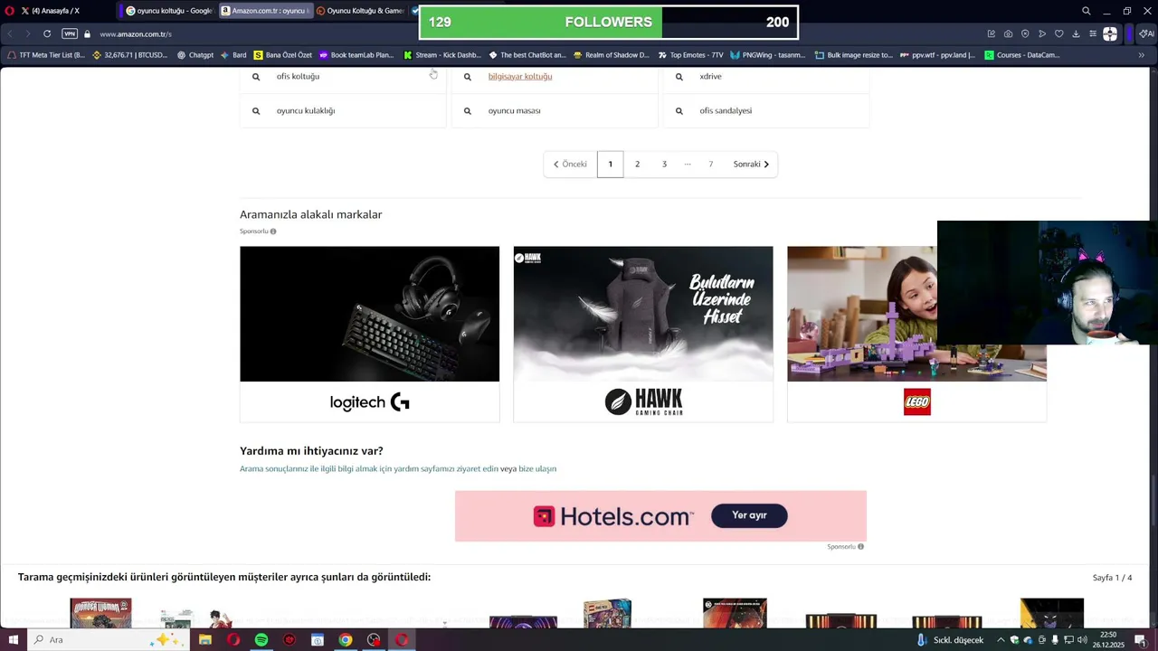Click 'bilgisayar koltuğu' related search

520,77
